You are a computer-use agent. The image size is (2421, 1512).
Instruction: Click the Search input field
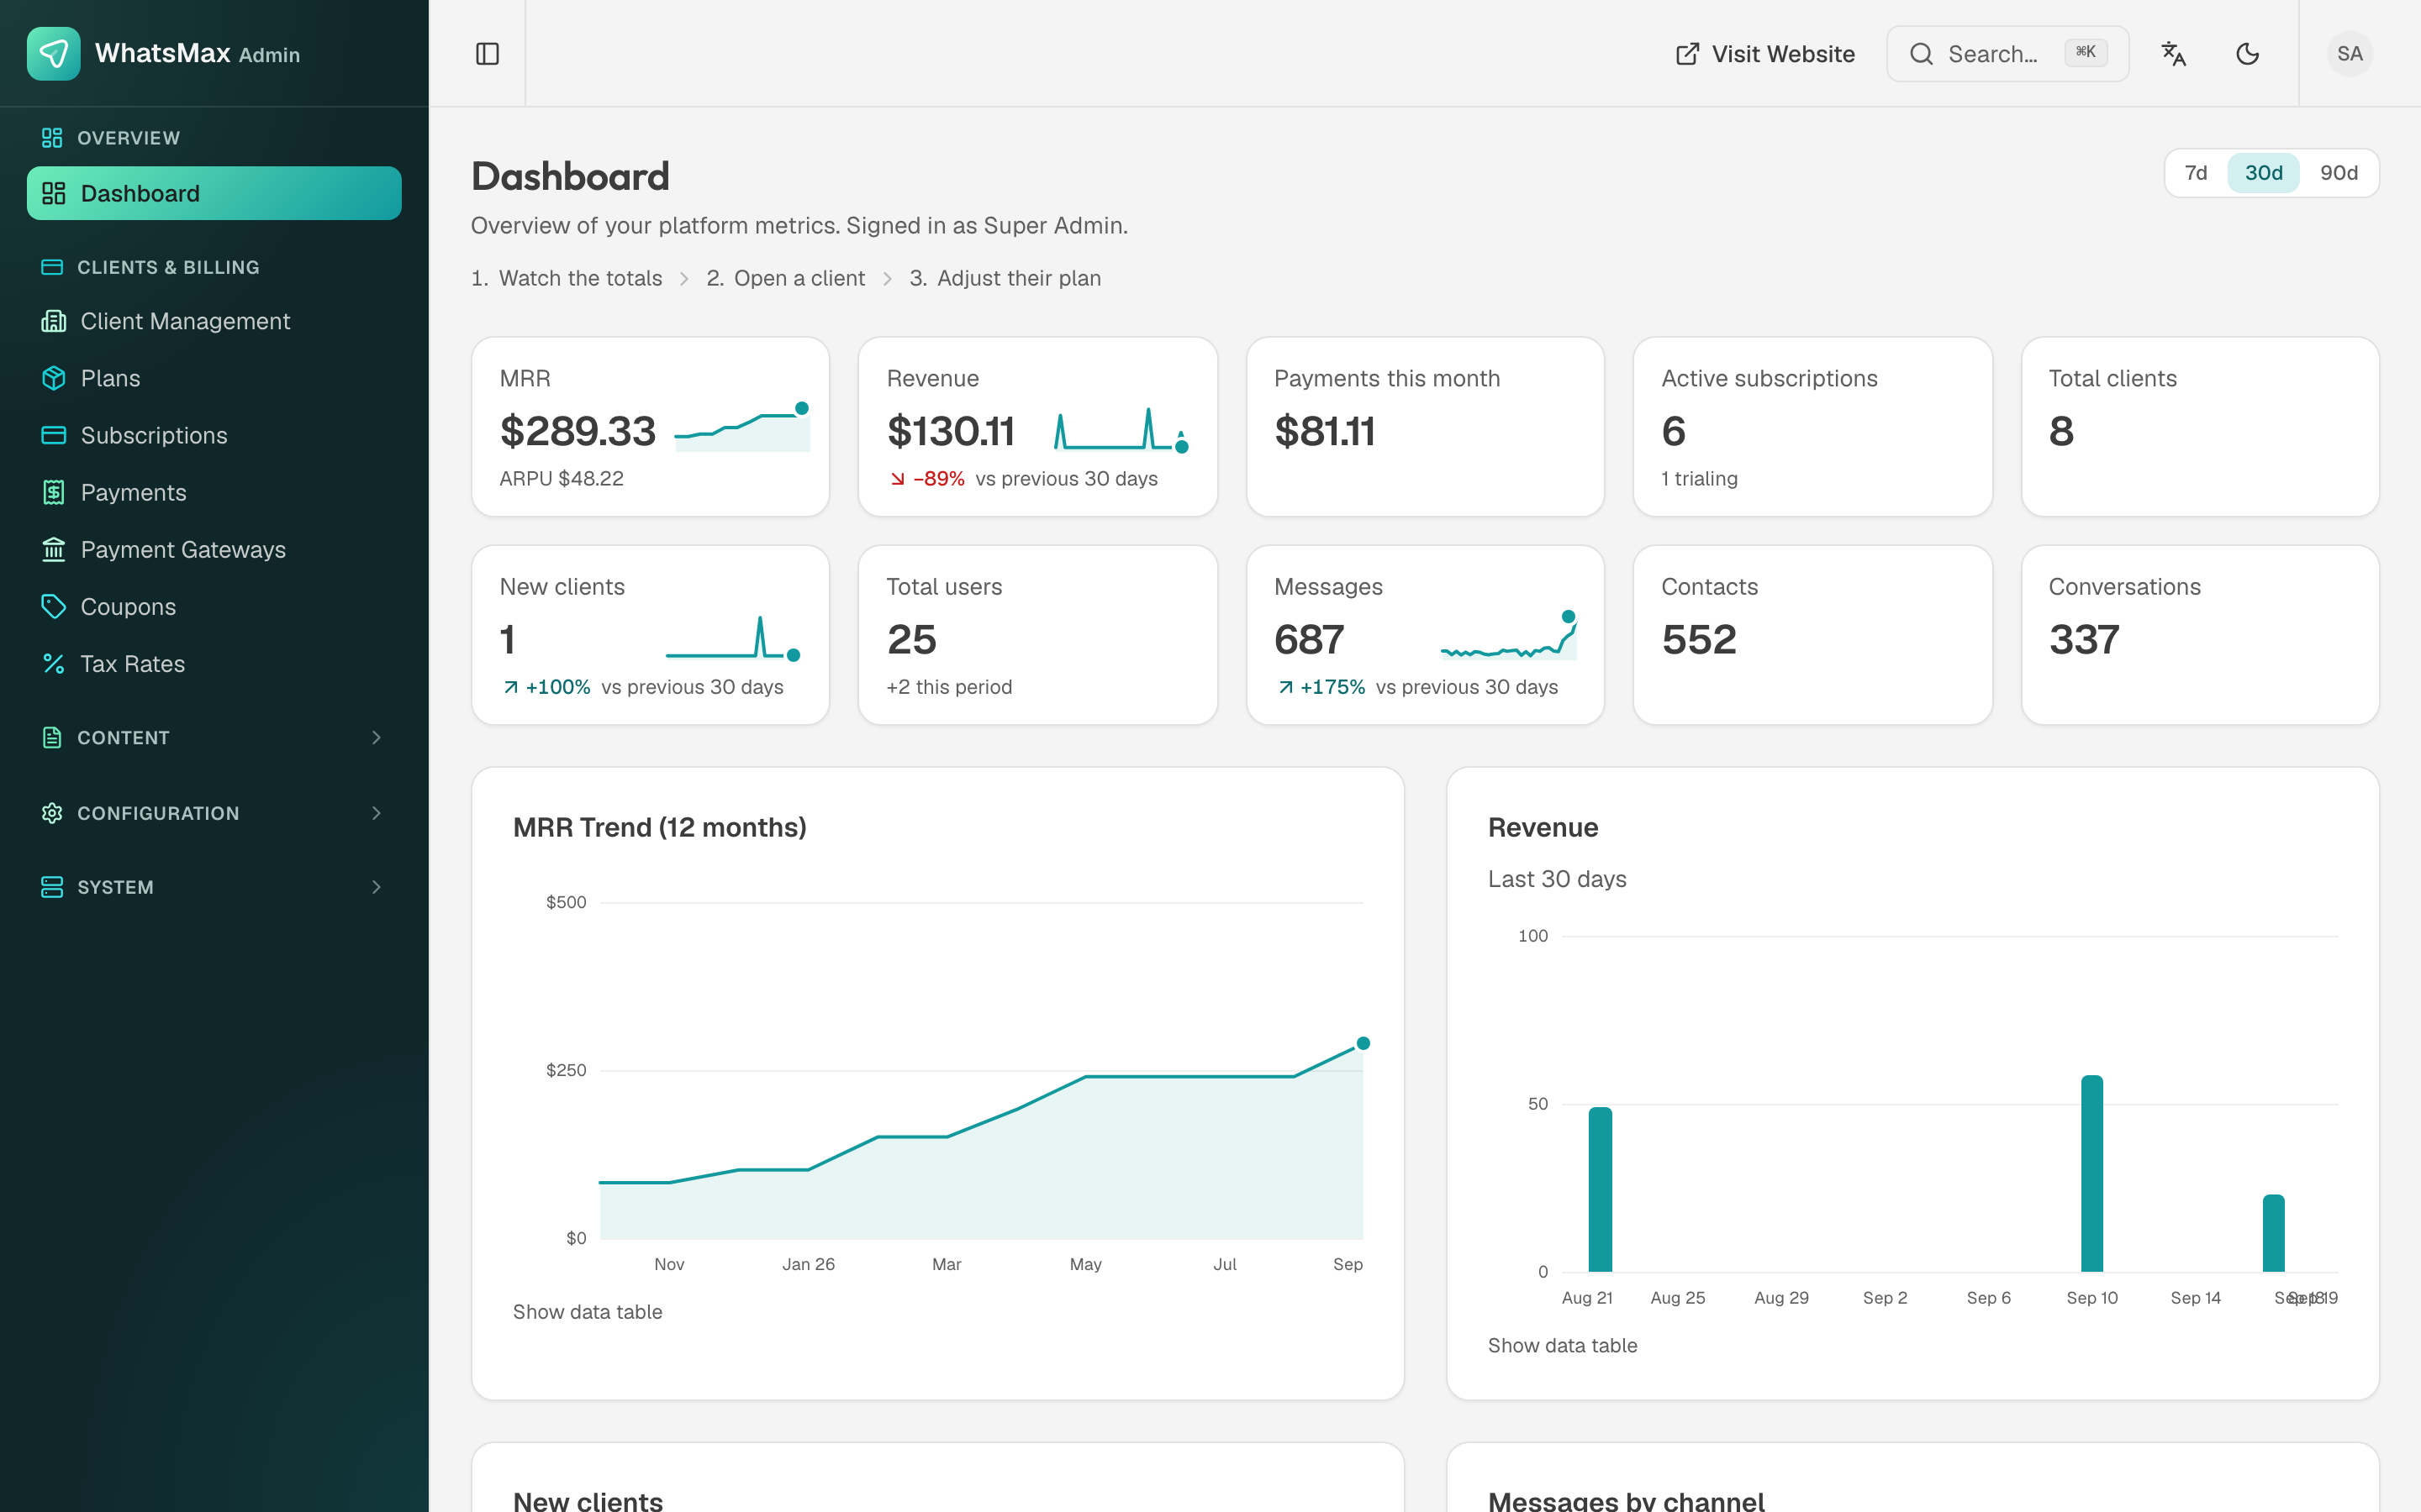(x=2007, y=54)
